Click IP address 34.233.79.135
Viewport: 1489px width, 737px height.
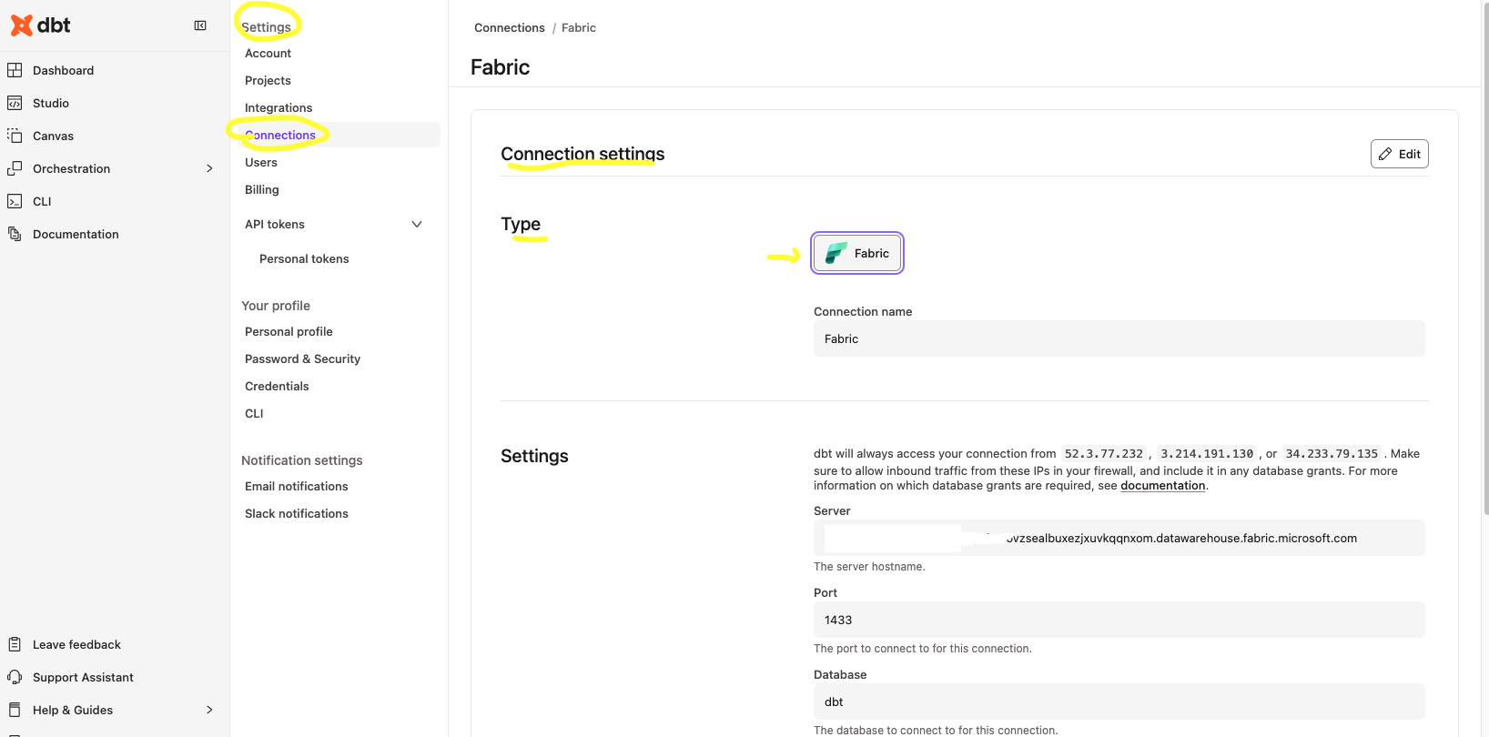[1332, 453]
